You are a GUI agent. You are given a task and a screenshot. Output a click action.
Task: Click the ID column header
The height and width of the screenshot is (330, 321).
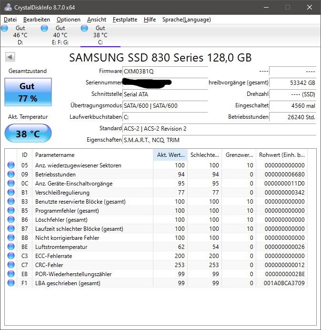click(x=24, y=155)
